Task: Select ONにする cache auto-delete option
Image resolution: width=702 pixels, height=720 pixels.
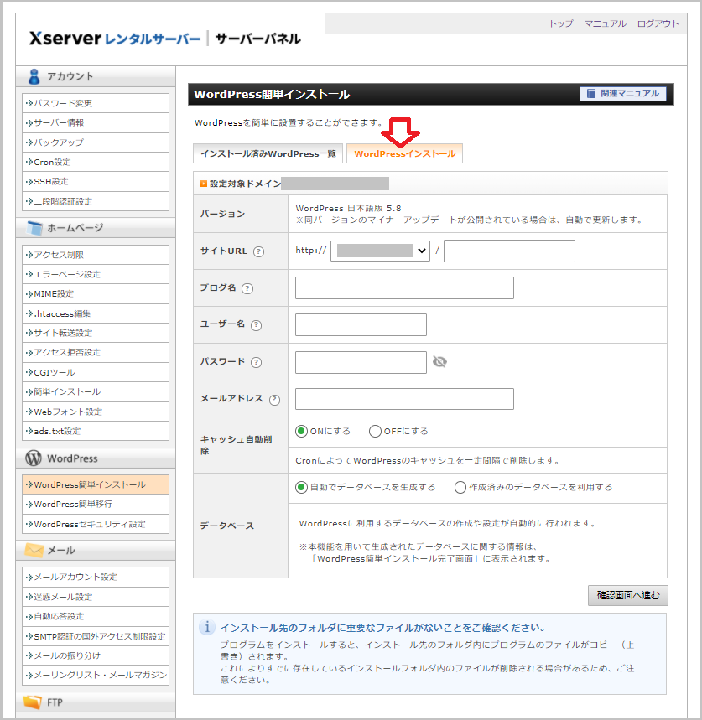Action: (x=301, y=431)
